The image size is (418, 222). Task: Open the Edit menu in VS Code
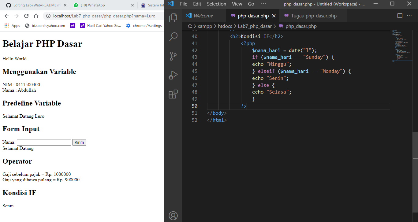(x=197, y=4)
